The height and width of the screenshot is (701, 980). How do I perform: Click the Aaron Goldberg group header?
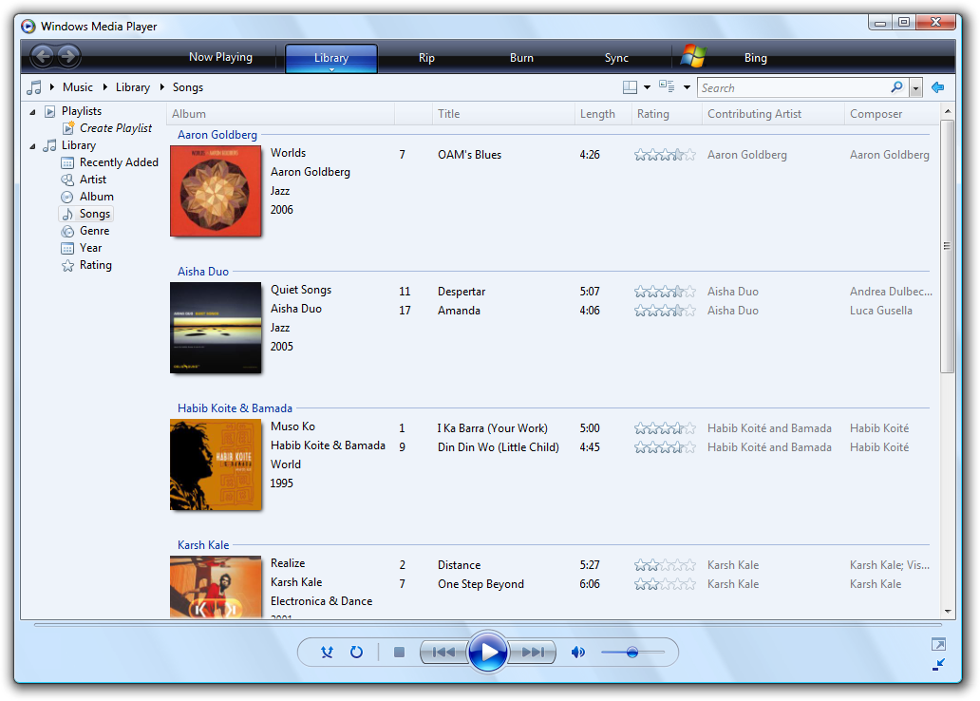(217, 135)
